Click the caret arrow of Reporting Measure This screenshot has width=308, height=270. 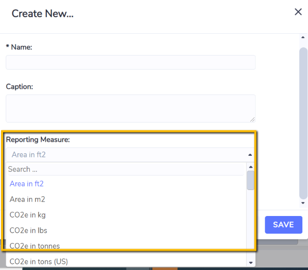pyautogui.click(x=250, y=155)
